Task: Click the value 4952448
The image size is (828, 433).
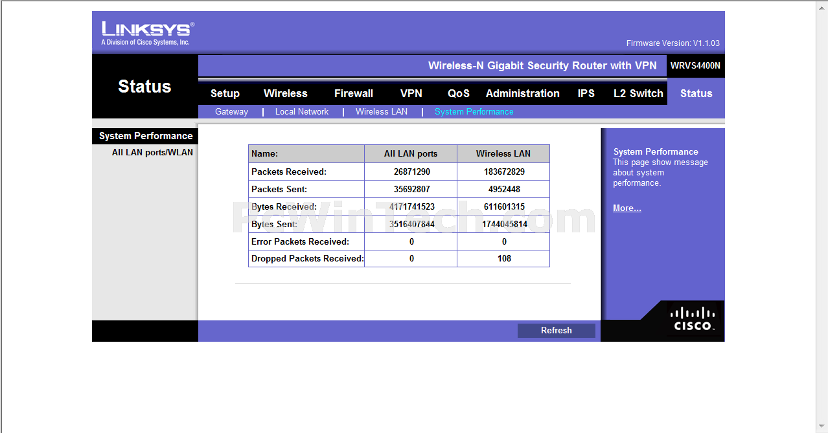Action: coord(504,189)
